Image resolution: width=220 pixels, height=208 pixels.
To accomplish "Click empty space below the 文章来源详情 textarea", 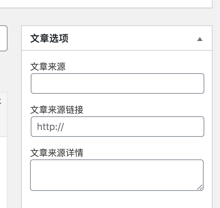I will coord(117,199).
